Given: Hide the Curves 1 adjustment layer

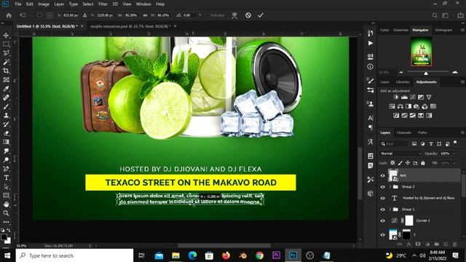Looking at the screenshot, I should point(383,221).
